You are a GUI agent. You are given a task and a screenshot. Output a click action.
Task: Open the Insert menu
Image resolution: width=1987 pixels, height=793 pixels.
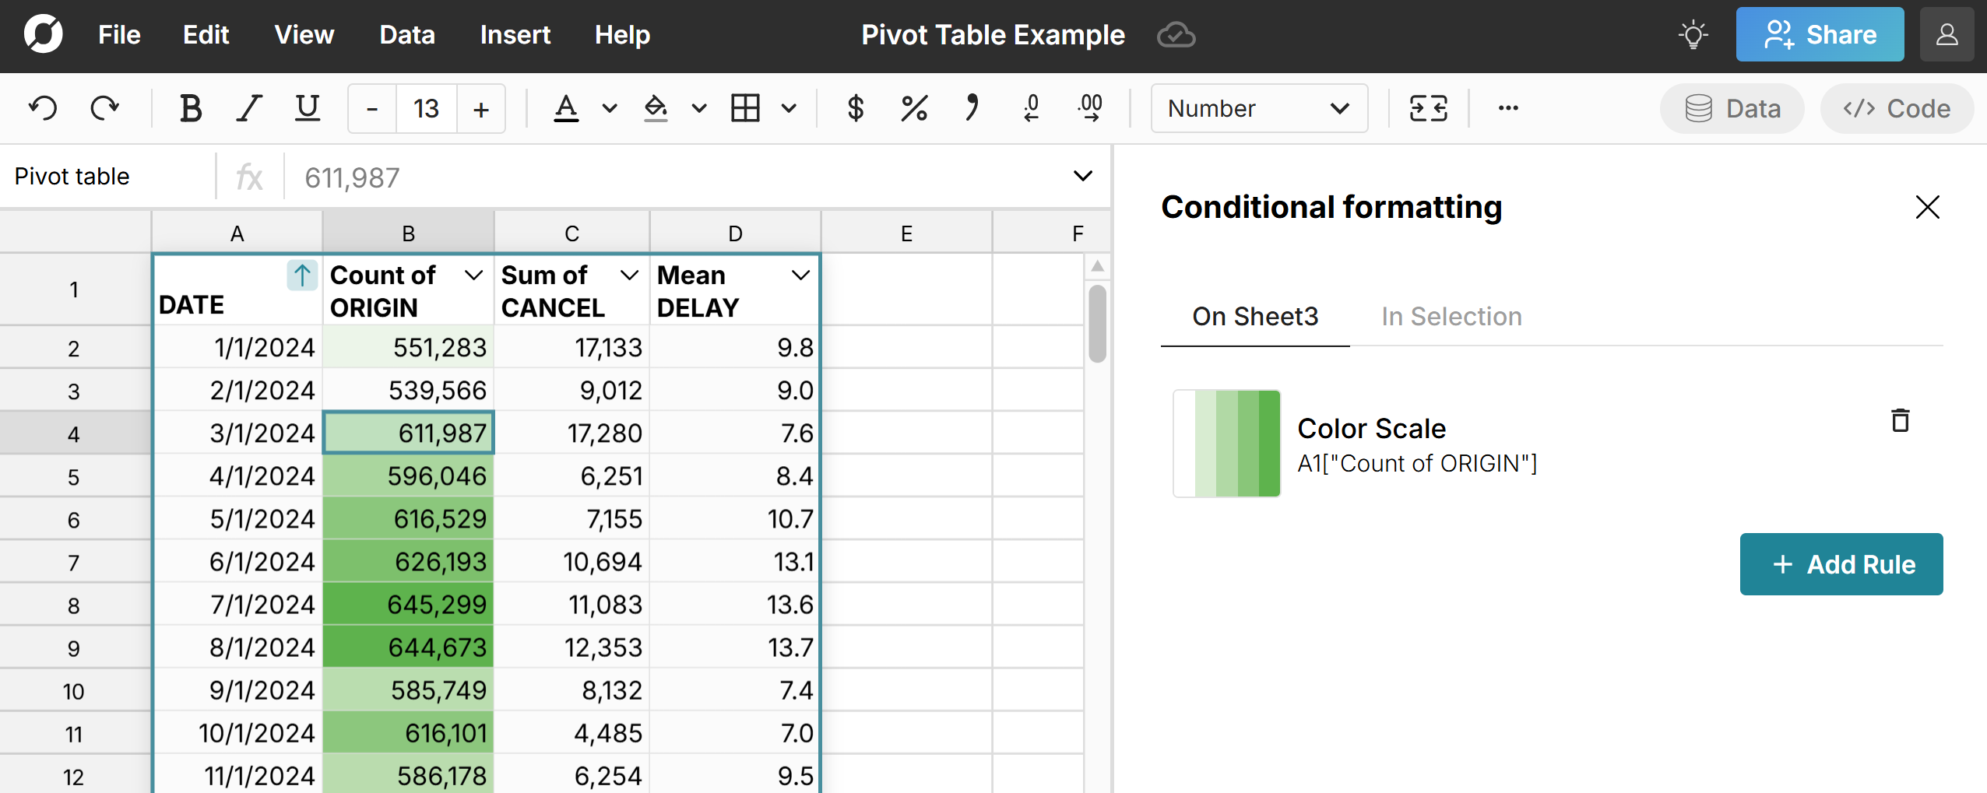[515, 34]
